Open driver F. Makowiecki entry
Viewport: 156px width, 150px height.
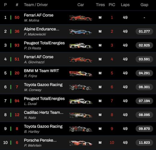click(x=35, y=34)
